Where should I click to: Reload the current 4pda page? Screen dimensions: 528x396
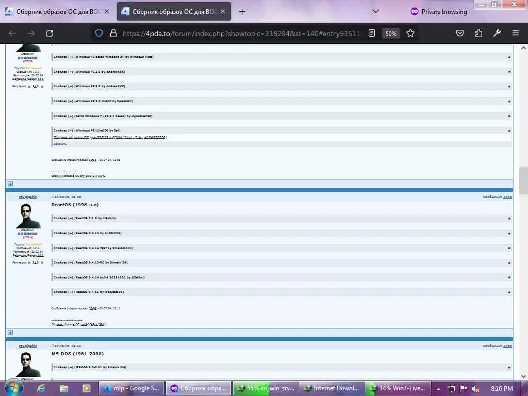[49, 34]
